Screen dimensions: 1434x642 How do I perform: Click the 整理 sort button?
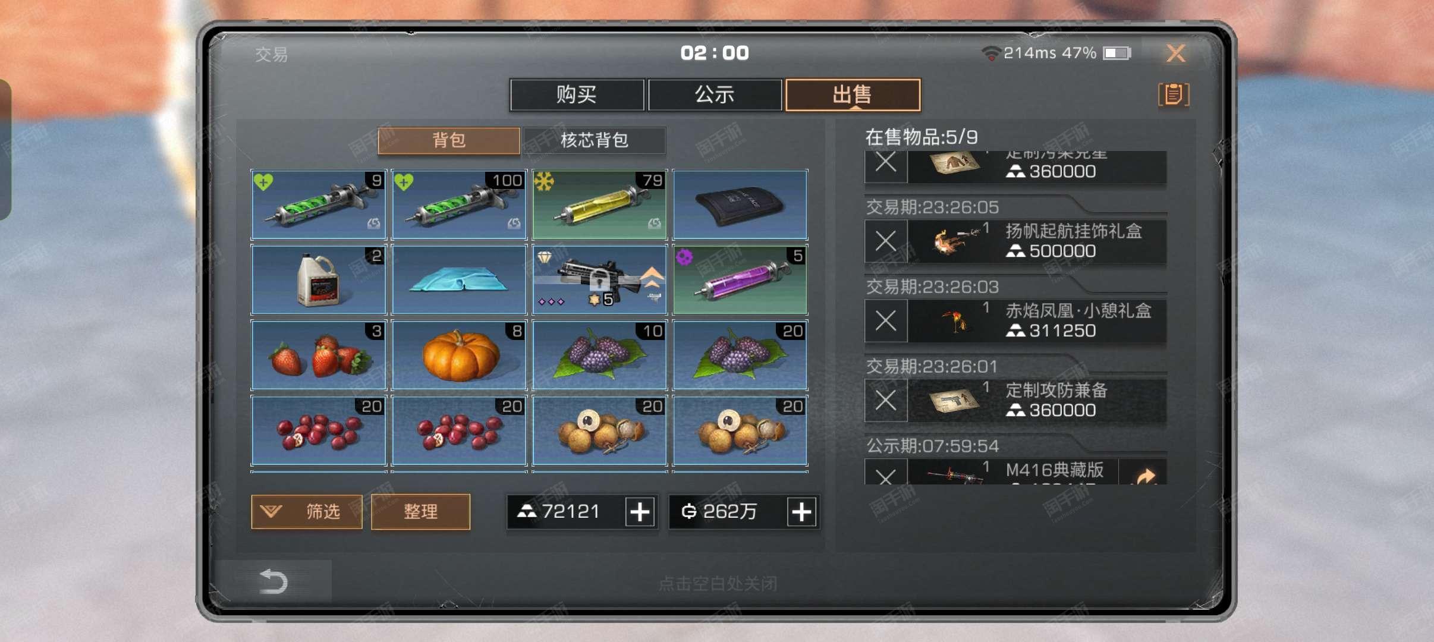[x=421, y=512]
